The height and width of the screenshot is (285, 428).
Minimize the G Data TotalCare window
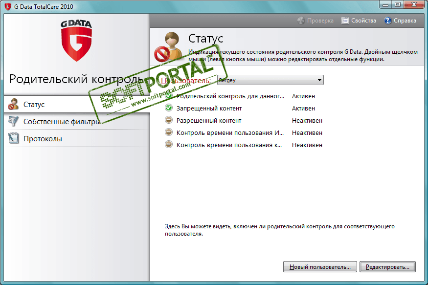tap(385, 5)
